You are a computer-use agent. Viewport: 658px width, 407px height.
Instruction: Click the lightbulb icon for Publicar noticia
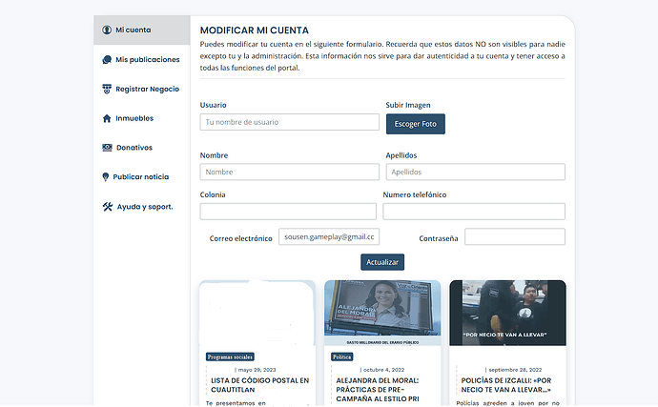tap(107, 177)
